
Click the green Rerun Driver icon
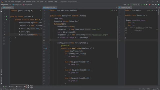142,4
